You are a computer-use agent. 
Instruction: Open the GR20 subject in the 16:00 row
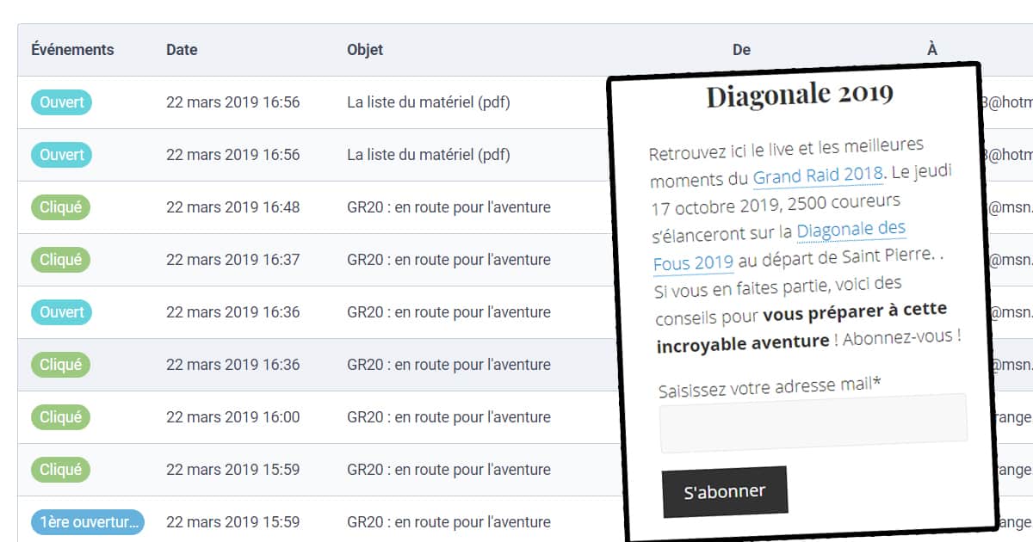point(448,417)
